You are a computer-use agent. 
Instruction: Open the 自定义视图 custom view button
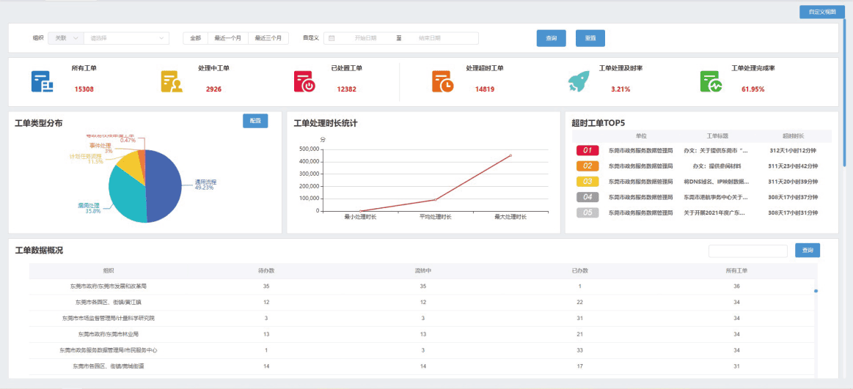point(821,12)
